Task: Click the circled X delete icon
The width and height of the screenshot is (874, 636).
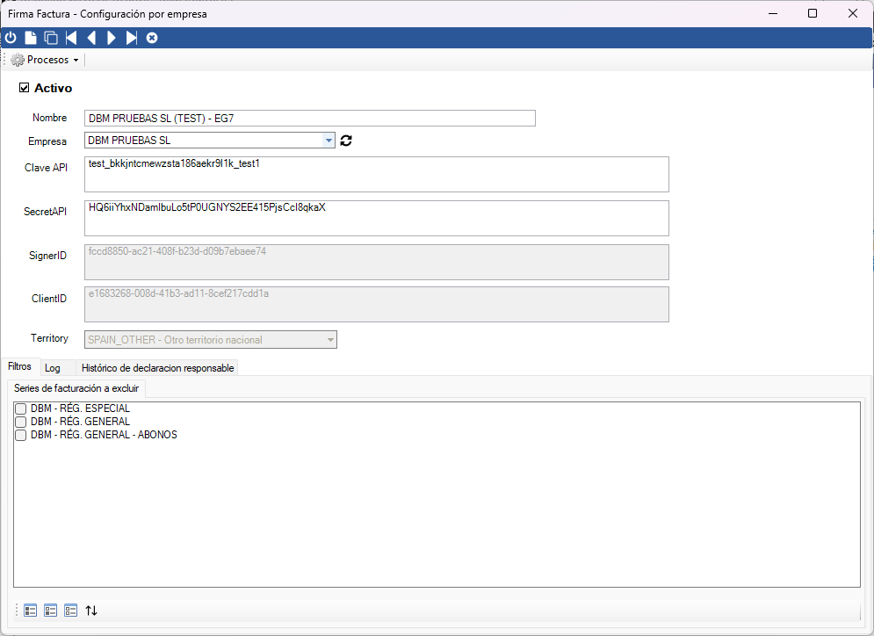Action: (152, 38)
